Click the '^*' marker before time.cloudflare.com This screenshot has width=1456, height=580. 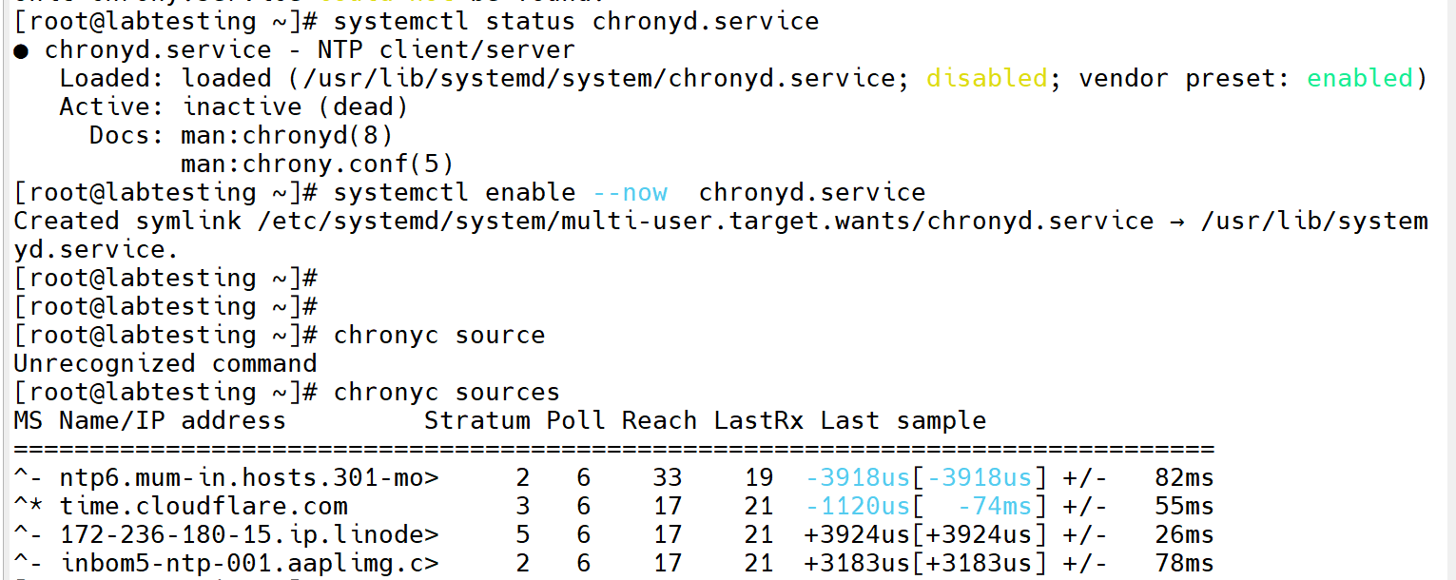pyautogui.click(x=29, y=506)
